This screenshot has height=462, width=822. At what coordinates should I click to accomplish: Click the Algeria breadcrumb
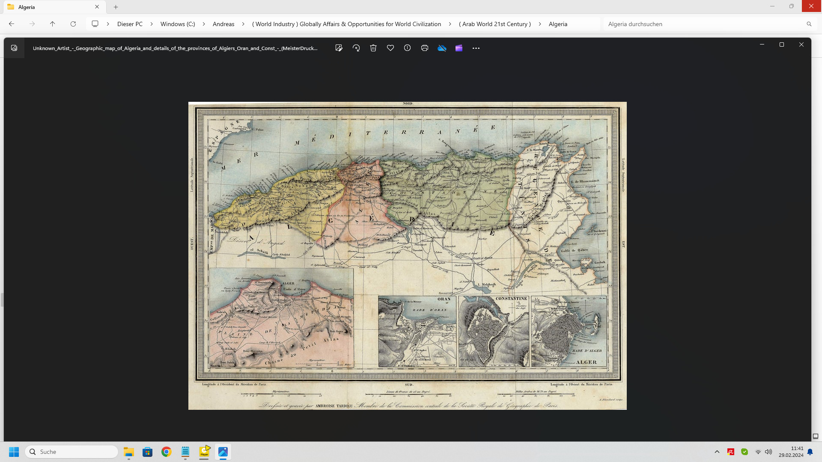[x=558, y=24]
